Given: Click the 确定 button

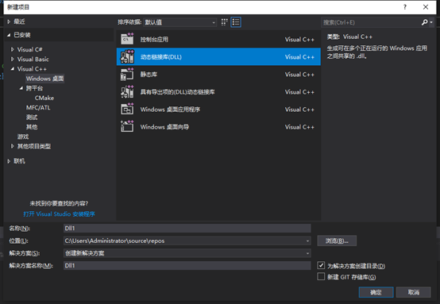Looking at the screenshot, I should (x=376, y=292).
